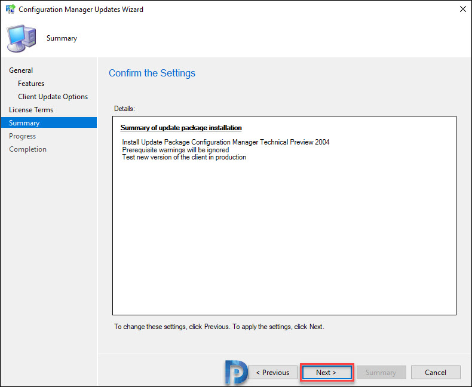
Task: Click the wizard title bar app icon
Action: tap(11, 9)
